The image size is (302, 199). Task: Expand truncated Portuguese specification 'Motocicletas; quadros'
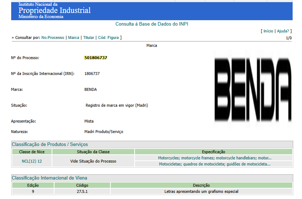[214, 164]
